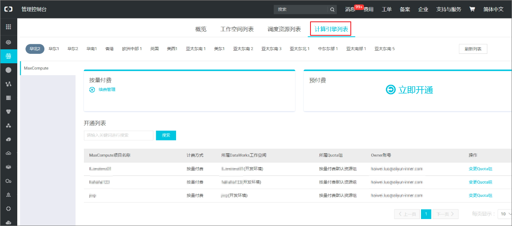Select the 亚太东南3 region
The image size is (512, 226).
pyautogui.click(x=271, y=49)
